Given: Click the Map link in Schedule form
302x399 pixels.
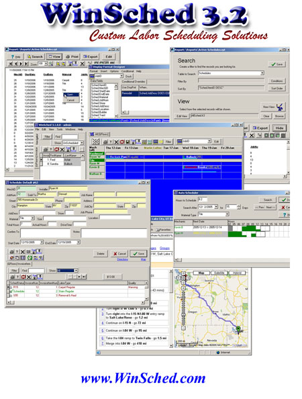Looking at the screenshot, I should tap(144, 259).
